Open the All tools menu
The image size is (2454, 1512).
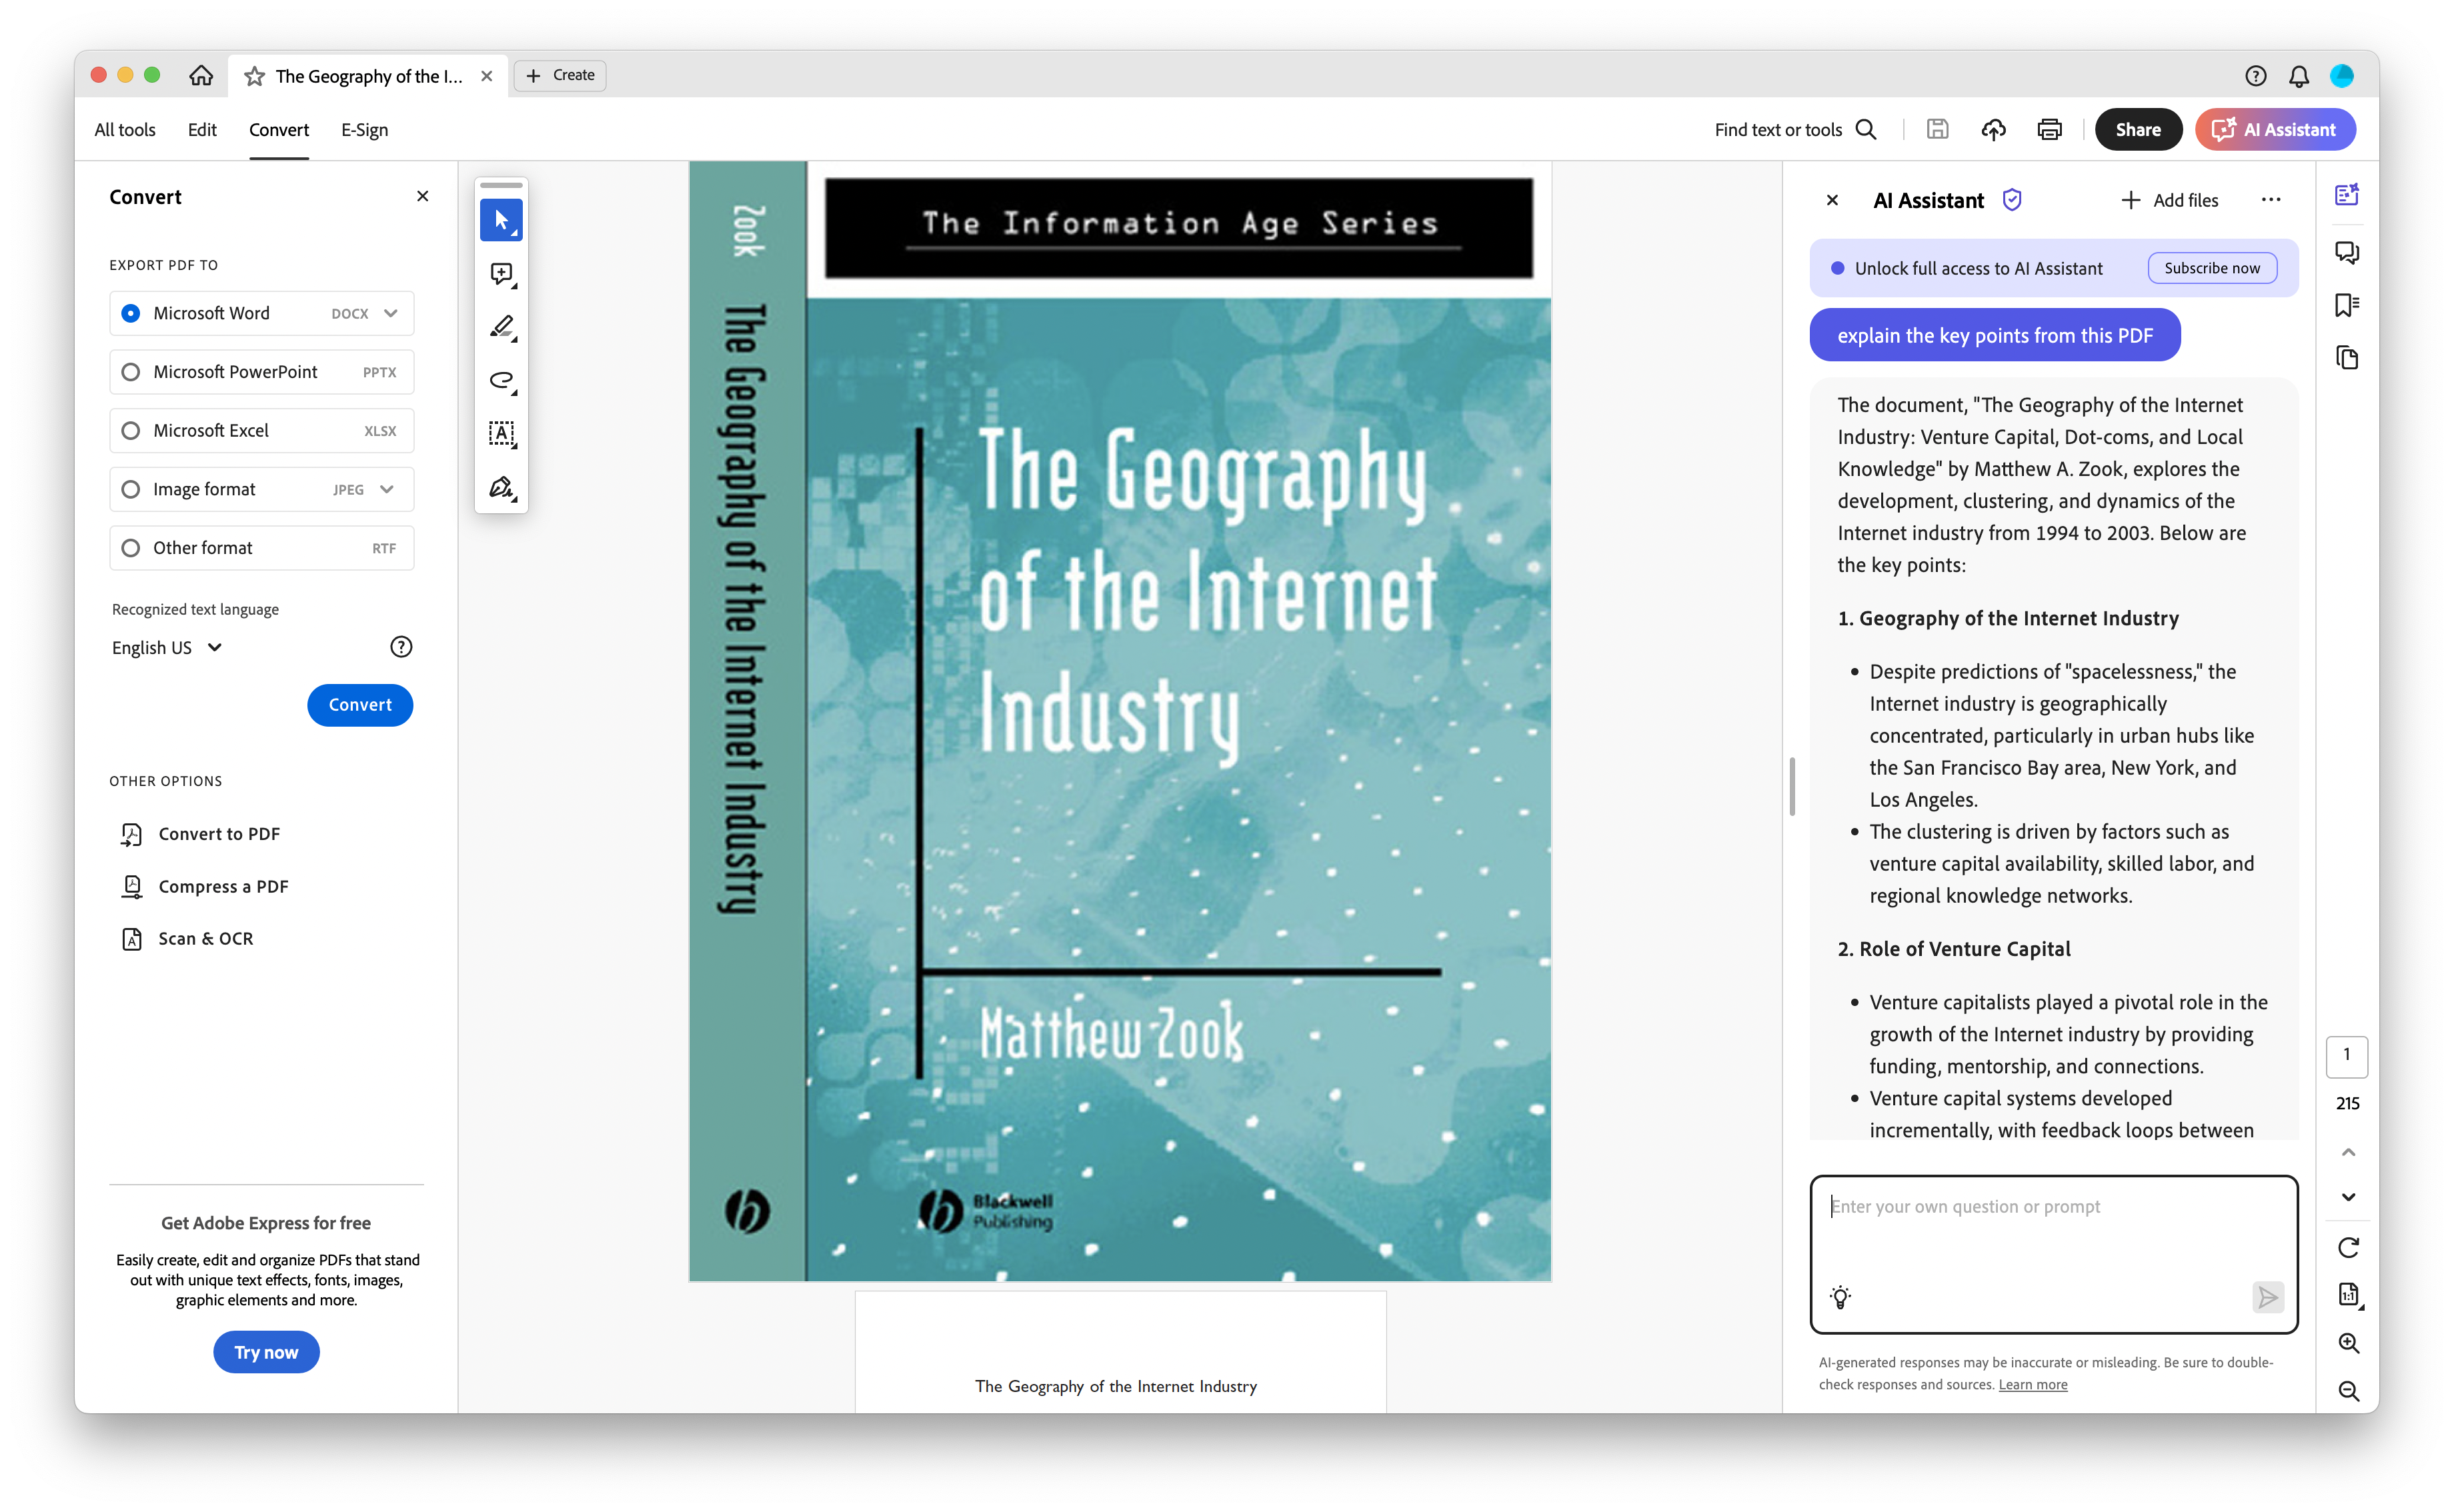point(125,130)
